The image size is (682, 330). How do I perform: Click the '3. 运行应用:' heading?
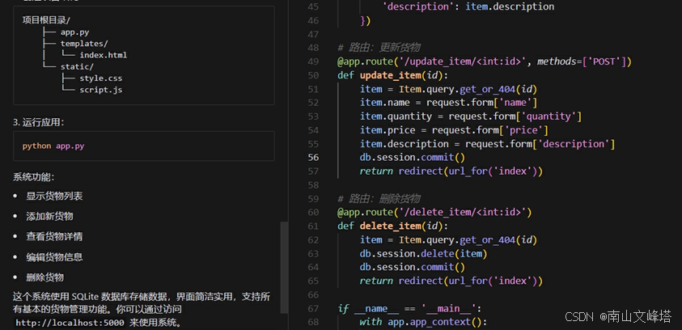(39, 123)
